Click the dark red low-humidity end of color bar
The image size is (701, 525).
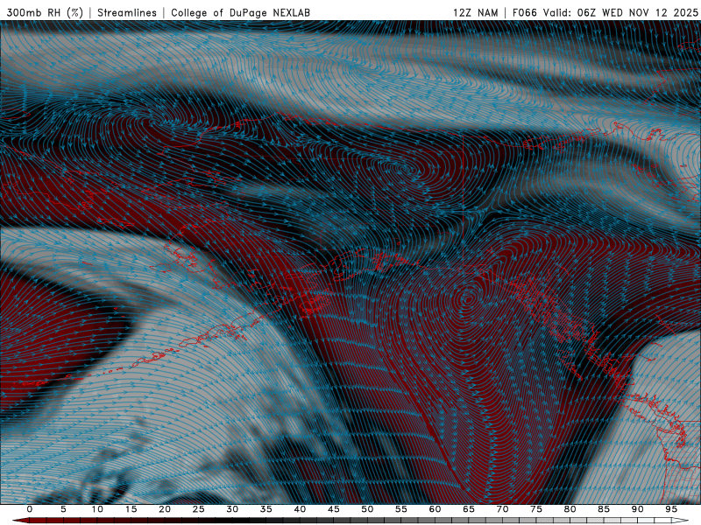21,521
